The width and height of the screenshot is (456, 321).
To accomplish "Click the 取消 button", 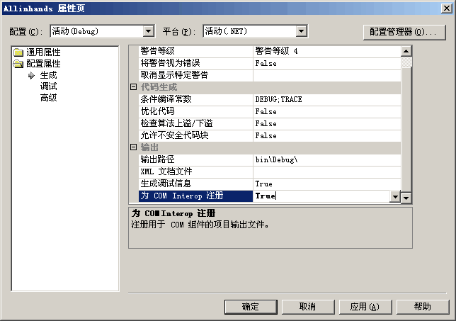I will pyautogui.click(x=308, y=307).
